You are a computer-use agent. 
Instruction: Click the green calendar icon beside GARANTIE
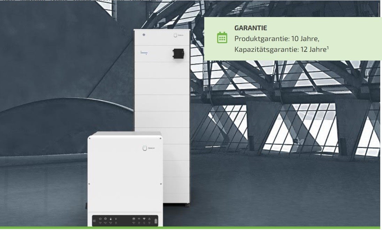point(222,38)
